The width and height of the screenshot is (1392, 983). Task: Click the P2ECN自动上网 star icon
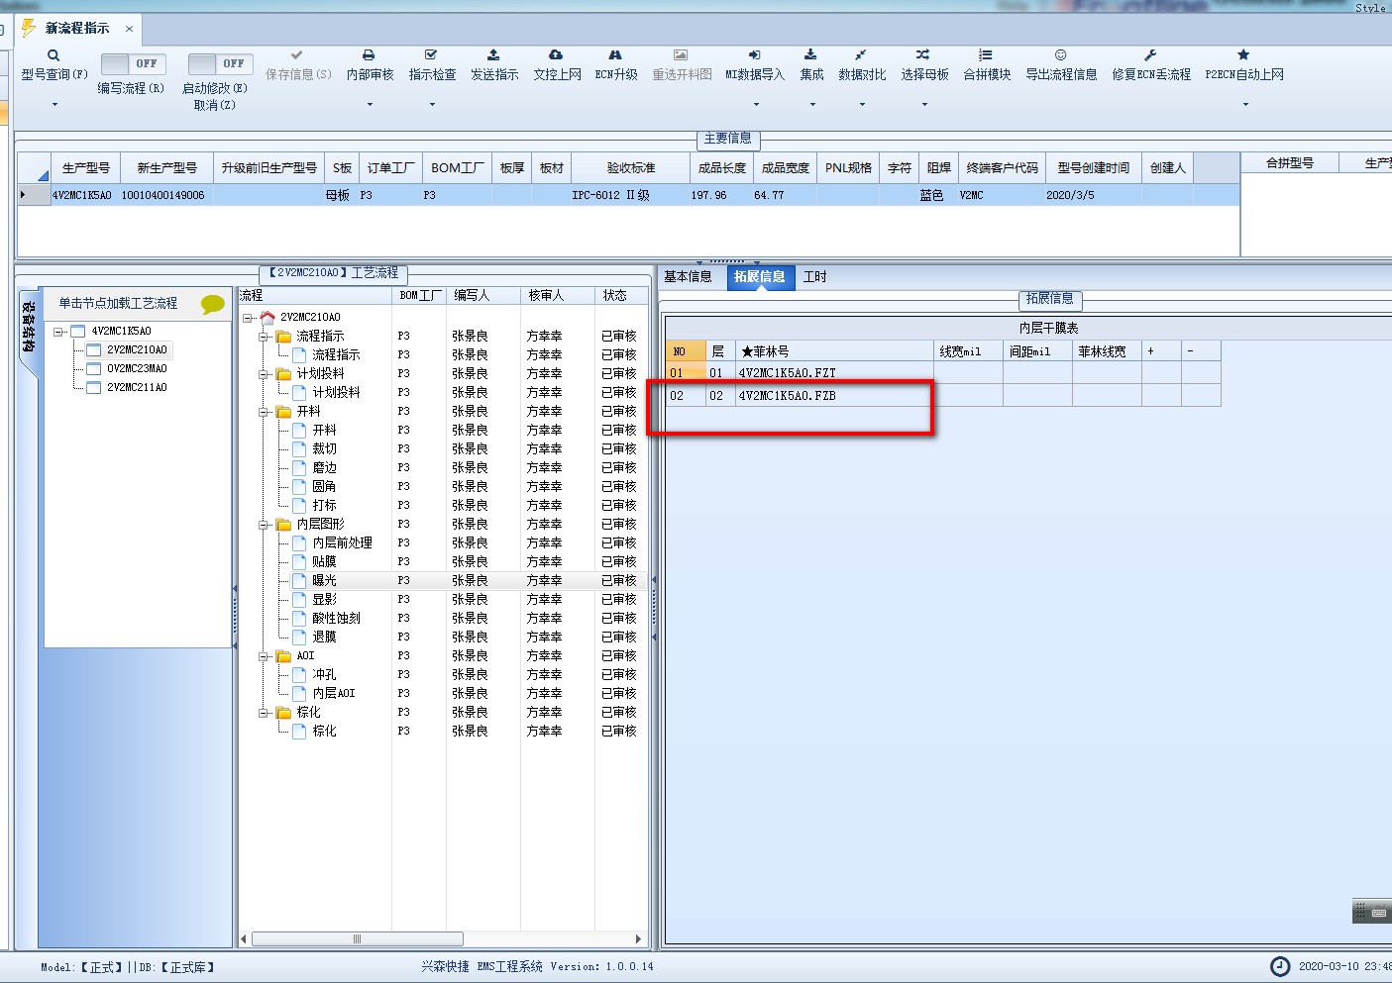(1243, 55)
